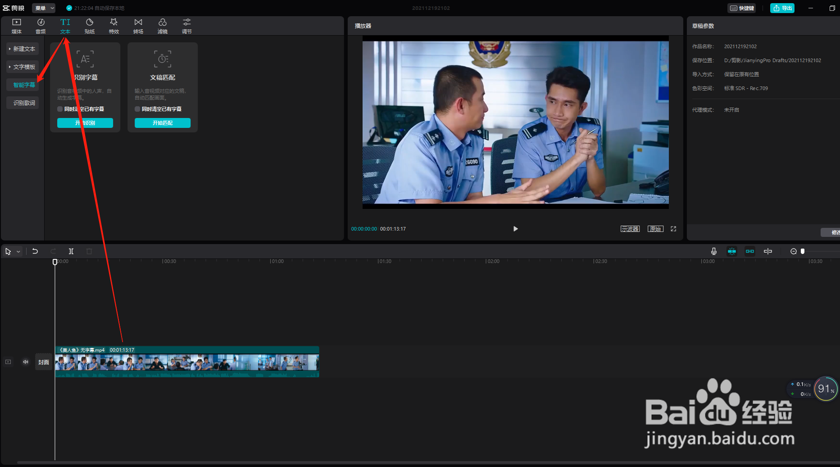Click the 识别字幕 card icon

tap(85, 59)
